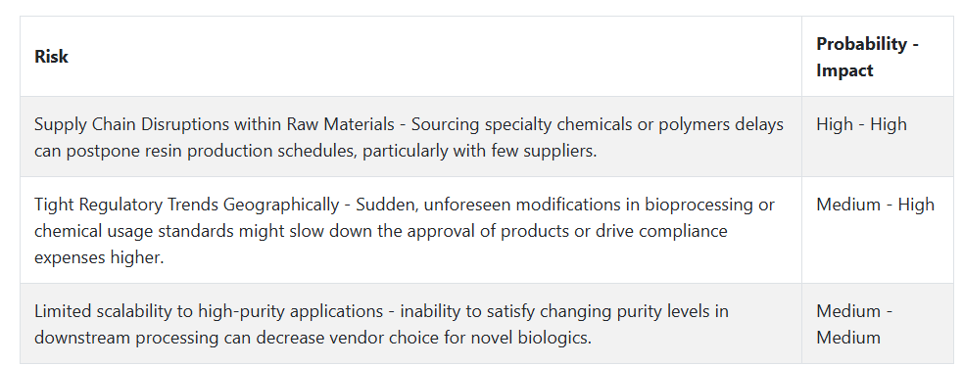Image resolution: width=963 pixels, height=366 pixels.
Task: Click 'expenses higher.' text line
Action: (99, 257)
